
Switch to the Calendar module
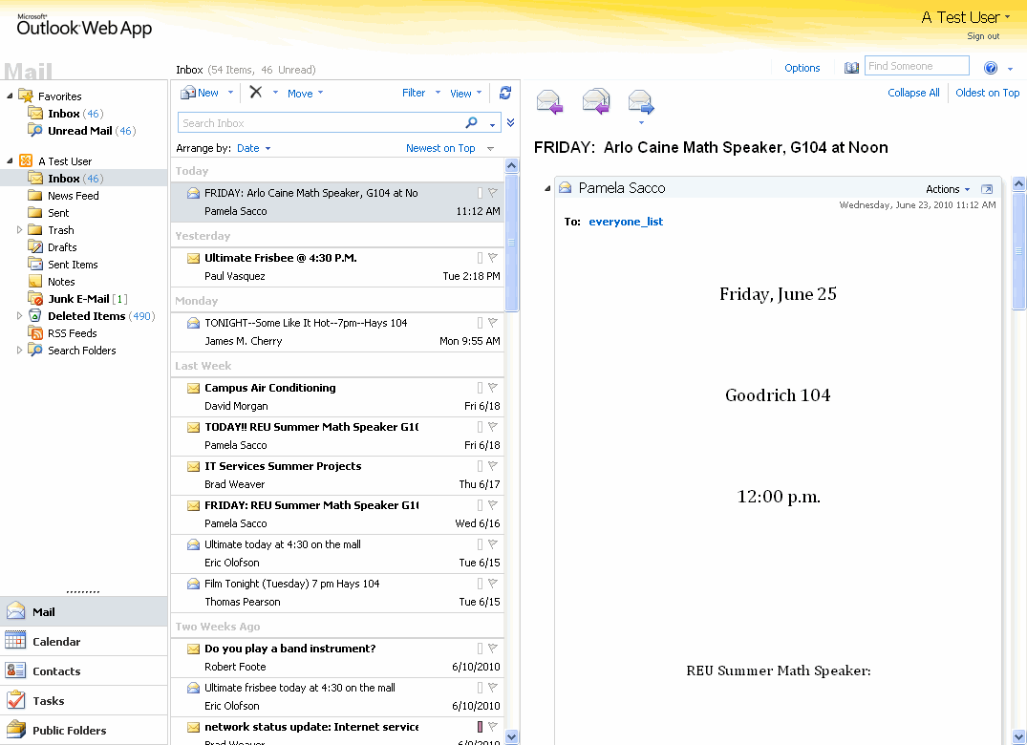point(84,641)
